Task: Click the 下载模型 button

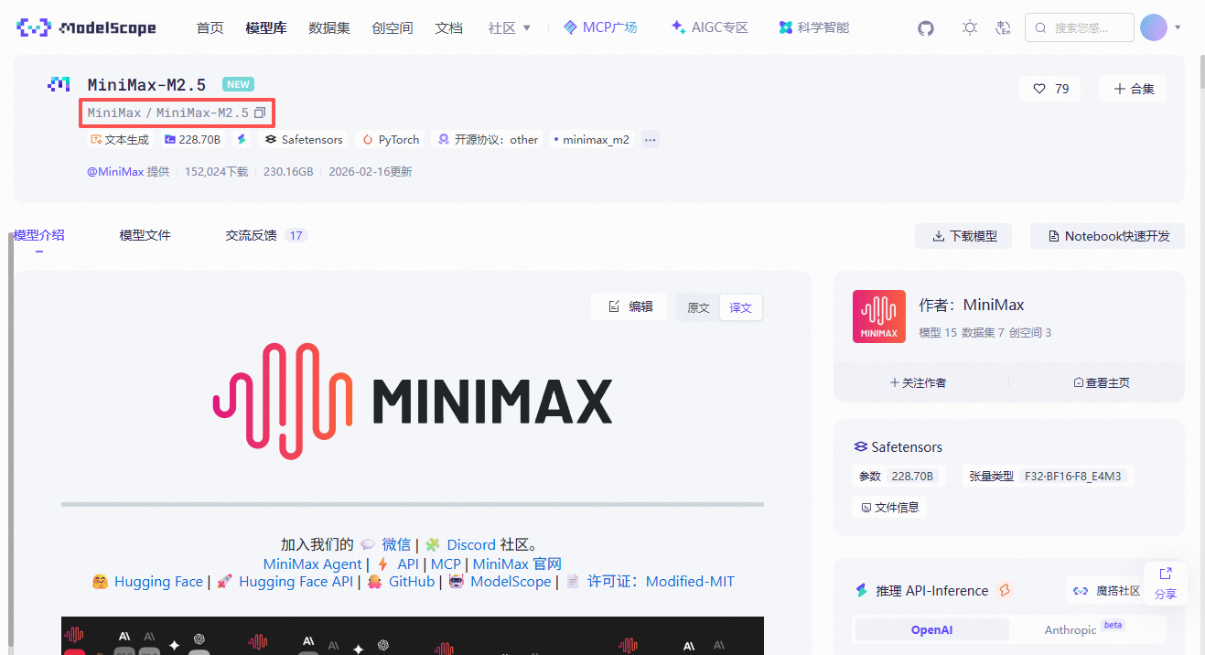Action: [x=964, y=236]
